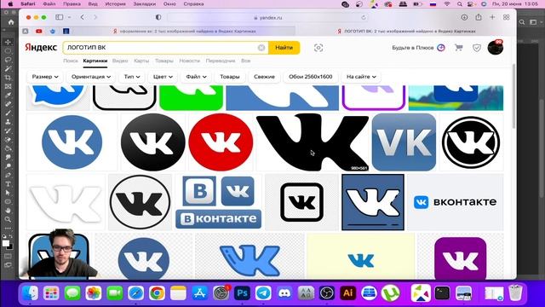Clear the Yandex search field
545x307 pixels.
pos(261,48)
